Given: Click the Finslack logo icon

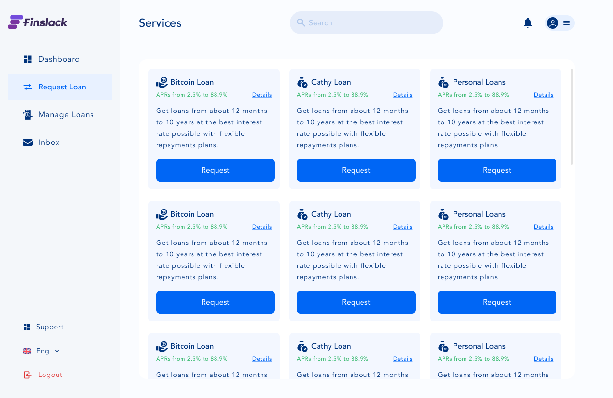Looking at the screenshot, I should point(15,22).
